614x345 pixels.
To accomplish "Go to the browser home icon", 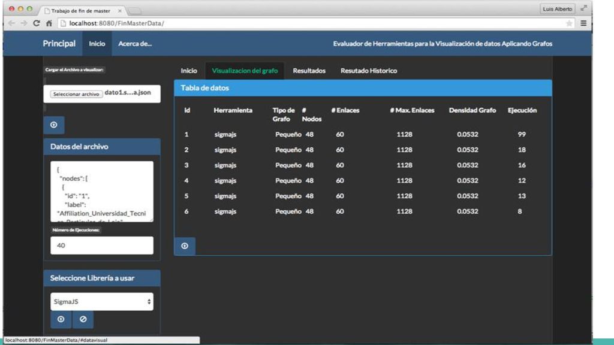I will point(49,23).
